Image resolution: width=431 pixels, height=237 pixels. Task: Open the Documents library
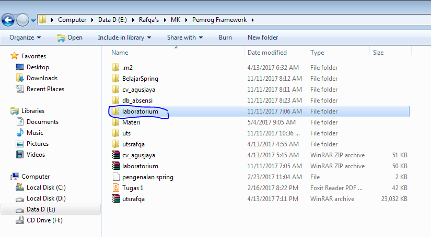coord(42,122)
